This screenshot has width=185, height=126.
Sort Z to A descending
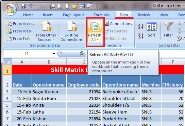(x=141, y=36)
